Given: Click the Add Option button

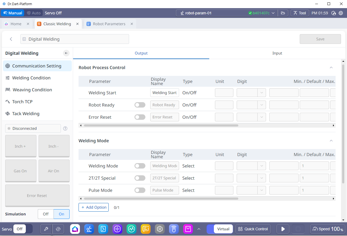Looking at the screenshot, I should (x=93, y=207).
